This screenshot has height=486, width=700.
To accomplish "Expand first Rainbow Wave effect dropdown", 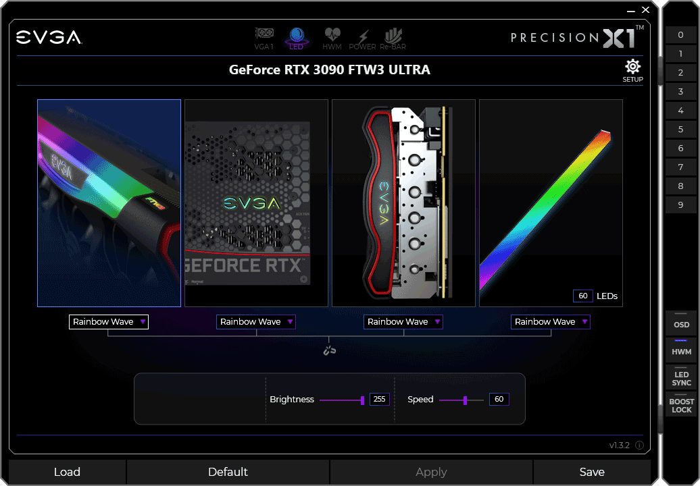I will pyautogui.click(x=109, y=322).
